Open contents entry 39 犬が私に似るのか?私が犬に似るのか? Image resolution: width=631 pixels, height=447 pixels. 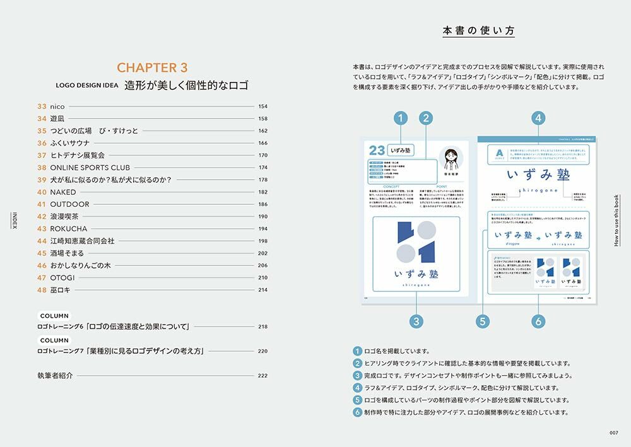(x=152, y=180)
